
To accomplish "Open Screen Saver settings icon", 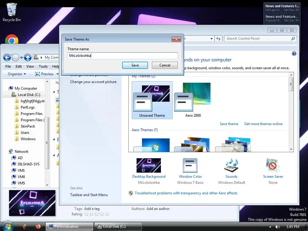I will [273, 165].
